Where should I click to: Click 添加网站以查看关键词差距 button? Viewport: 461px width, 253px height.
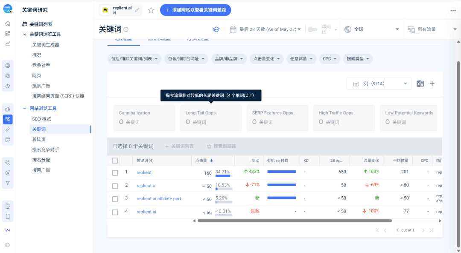pos(195,10)
